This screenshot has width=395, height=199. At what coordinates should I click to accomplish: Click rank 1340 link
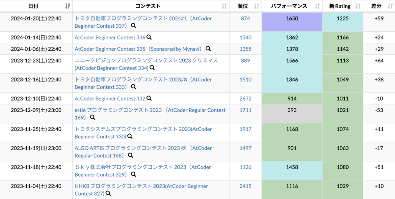coord(246,38)
